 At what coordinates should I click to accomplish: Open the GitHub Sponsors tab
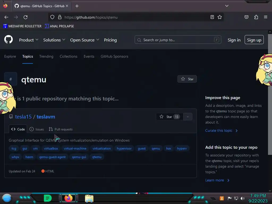114,56
